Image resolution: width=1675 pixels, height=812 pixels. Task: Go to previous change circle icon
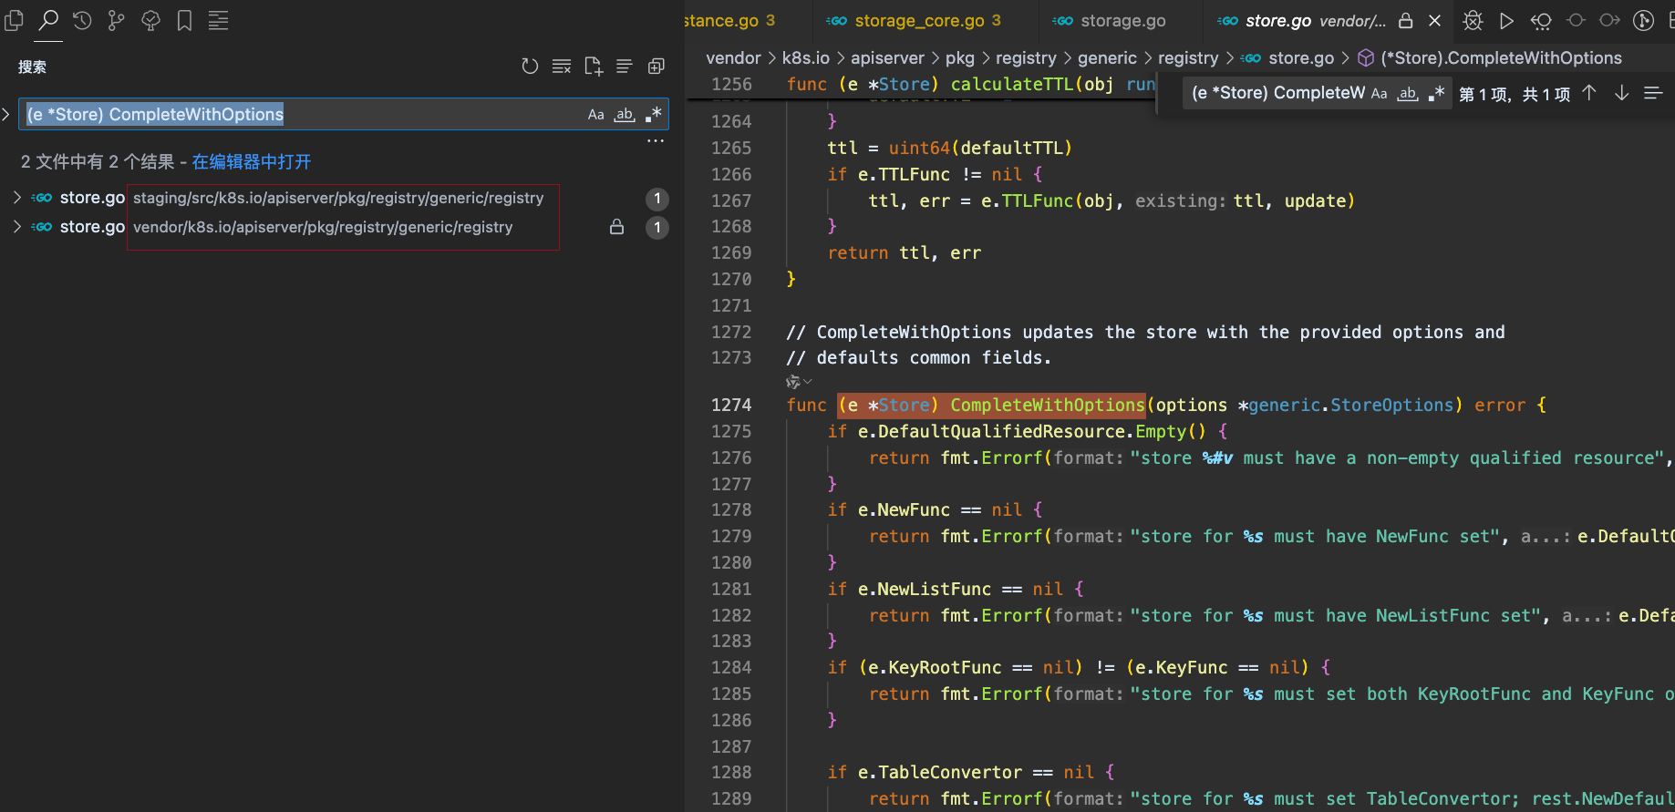point(1576,20)
